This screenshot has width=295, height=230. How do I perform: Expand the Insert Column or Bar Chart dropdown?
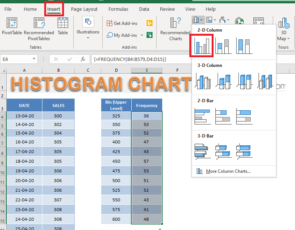[202, 20]
